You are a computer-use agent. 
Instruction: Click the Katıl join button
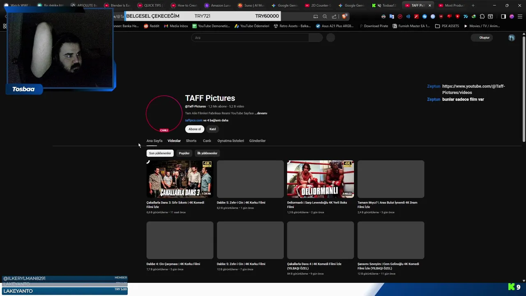(212, 129)
